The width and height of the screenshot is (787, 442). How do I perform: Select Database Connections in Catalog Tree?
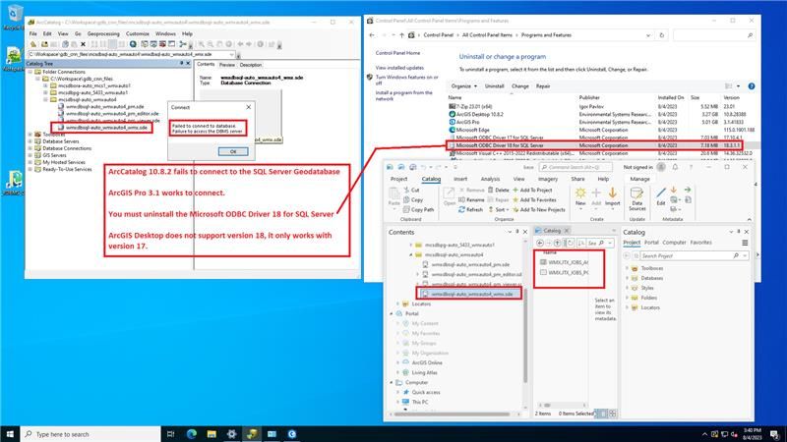[67, 148]
